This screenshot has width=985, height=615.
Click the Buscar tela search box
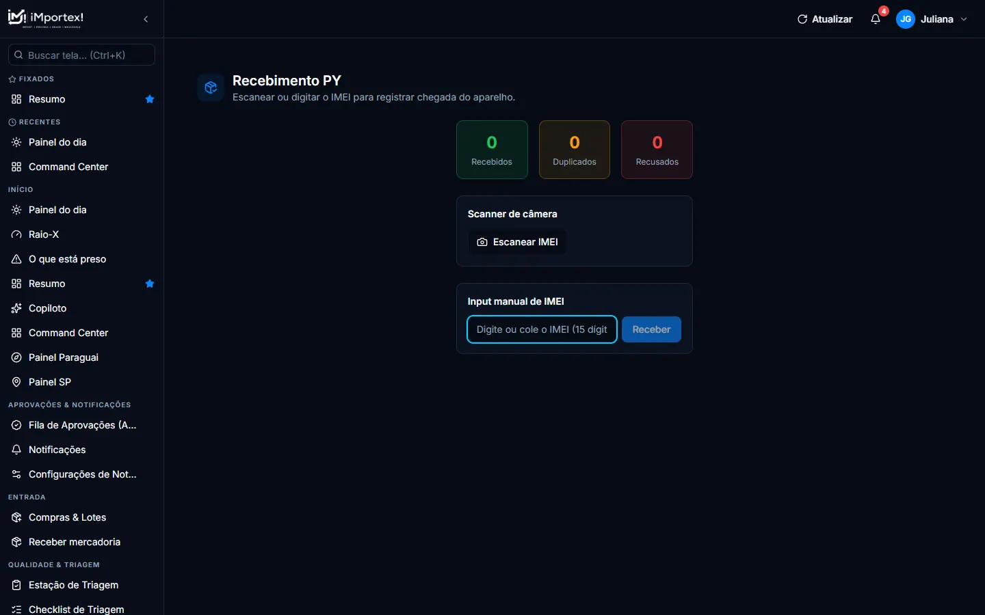pyautogui.click(x=81, y=55)
